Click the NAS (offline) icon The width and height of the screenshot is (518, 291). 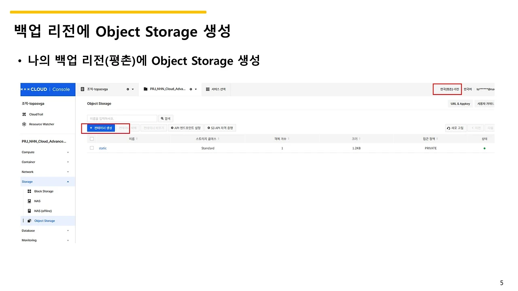point(29,211)
